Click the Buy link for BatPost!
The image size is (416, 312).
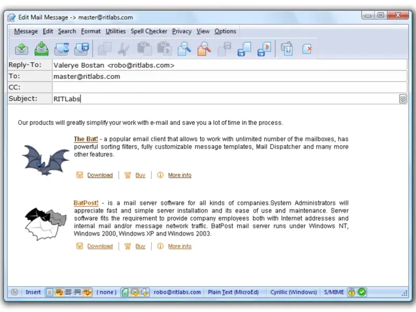click(x=140, y=246)
